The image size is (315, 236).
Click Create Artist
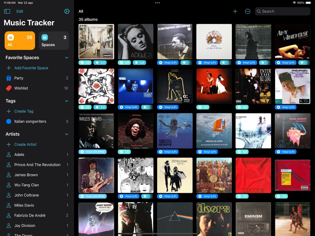tap(25, 144)
